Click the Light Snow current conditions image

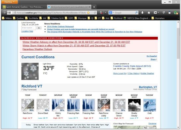pyautogui.click(x=30, y=71)
